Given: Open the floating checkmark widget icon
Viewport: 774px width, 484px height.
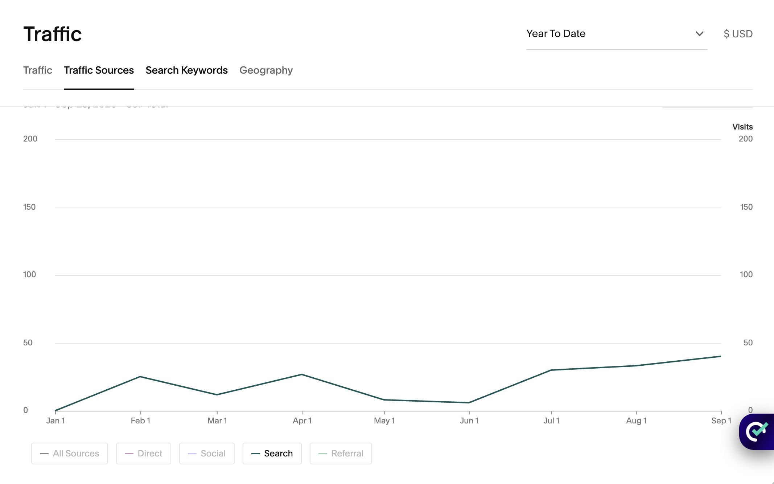Looking at the screenshot, I should coord(757,431).
